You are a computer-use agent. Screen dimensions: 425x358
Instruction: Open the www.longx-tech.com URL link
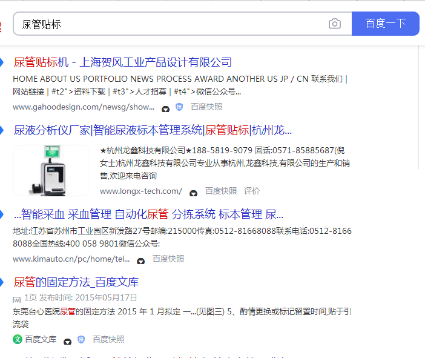[141, 191]
